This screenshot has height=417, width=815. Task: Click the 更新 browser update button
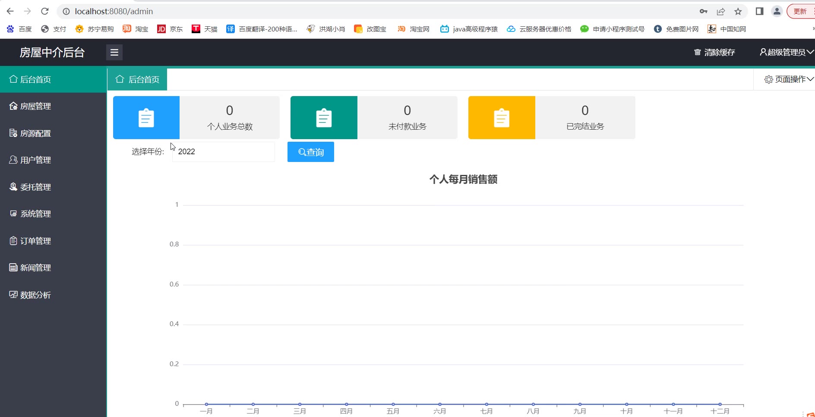pyautogui.click(x=801, y=11)
